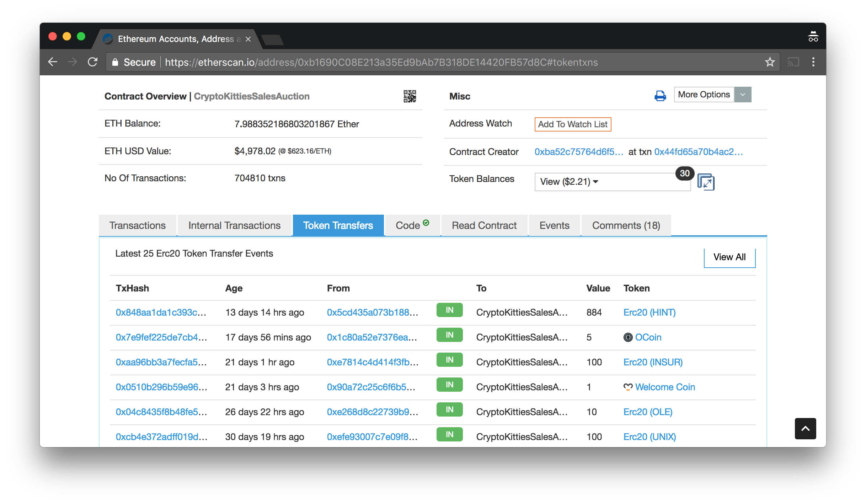Click the bookmark/star icon in browser address bar
This screenshot has height=504, width=866.
[771, 62]
